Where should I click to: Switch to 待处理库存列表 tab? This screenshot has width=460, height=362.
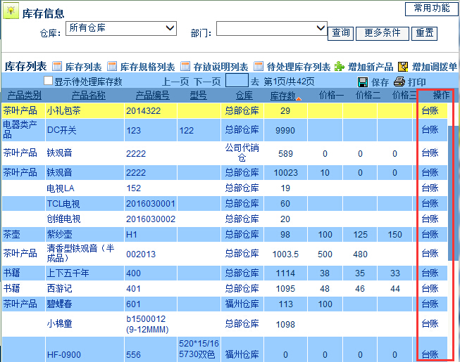tap(299, 67)
